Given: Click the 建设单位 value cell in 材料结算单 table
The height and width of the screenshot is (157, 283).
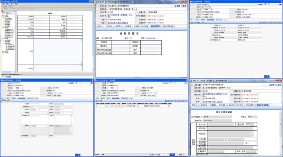Looking at the screenshot, I should [121, 46].
